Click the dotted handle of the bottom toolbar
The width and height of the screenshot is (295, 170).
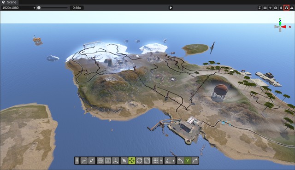77,161
